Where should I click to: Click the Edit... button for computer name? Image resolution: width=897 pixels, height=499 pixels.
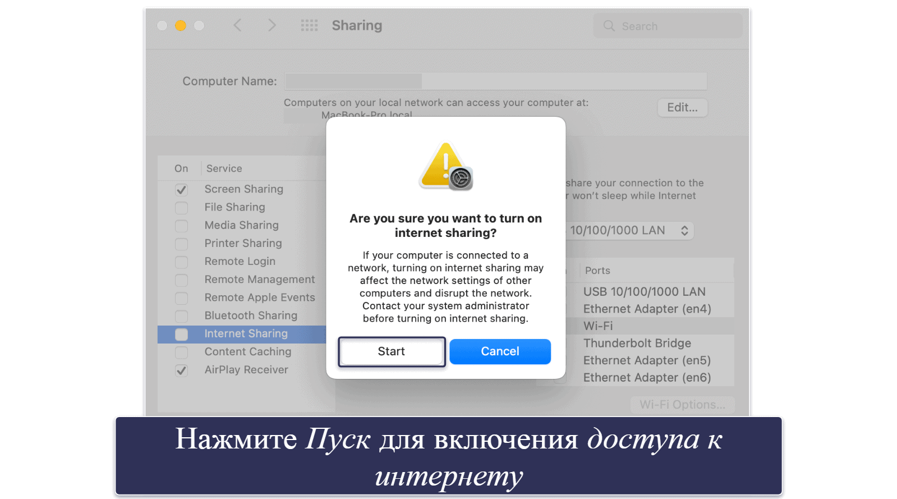(x=682, y=108)
